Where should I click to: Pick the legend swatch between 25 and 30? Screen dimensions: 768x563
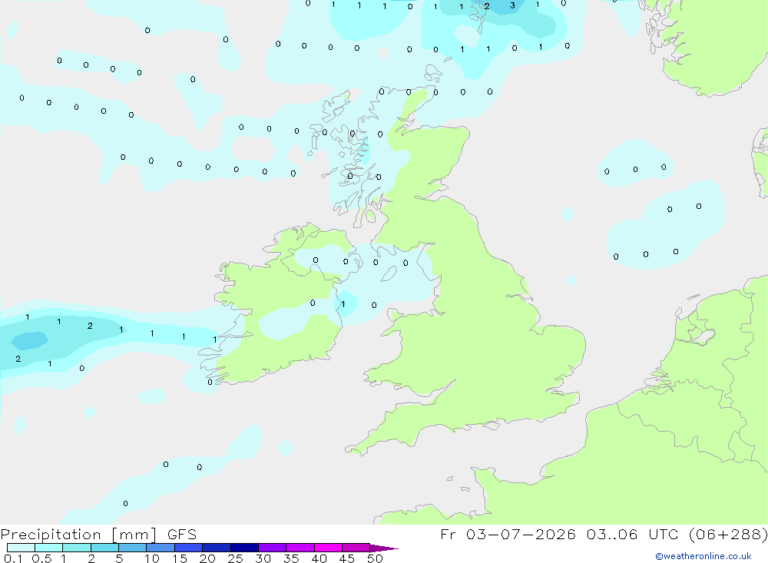point(244,548)
